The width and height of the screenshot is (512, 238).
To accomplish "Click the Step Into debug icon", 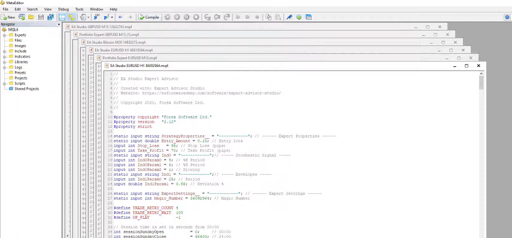I will 208,17.
